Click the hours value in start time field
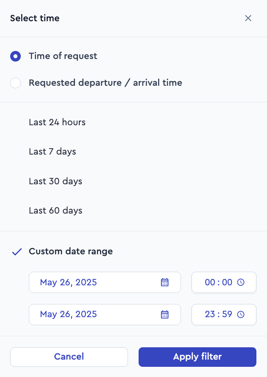Screen dimensions: 267x377 coord(210,282)
